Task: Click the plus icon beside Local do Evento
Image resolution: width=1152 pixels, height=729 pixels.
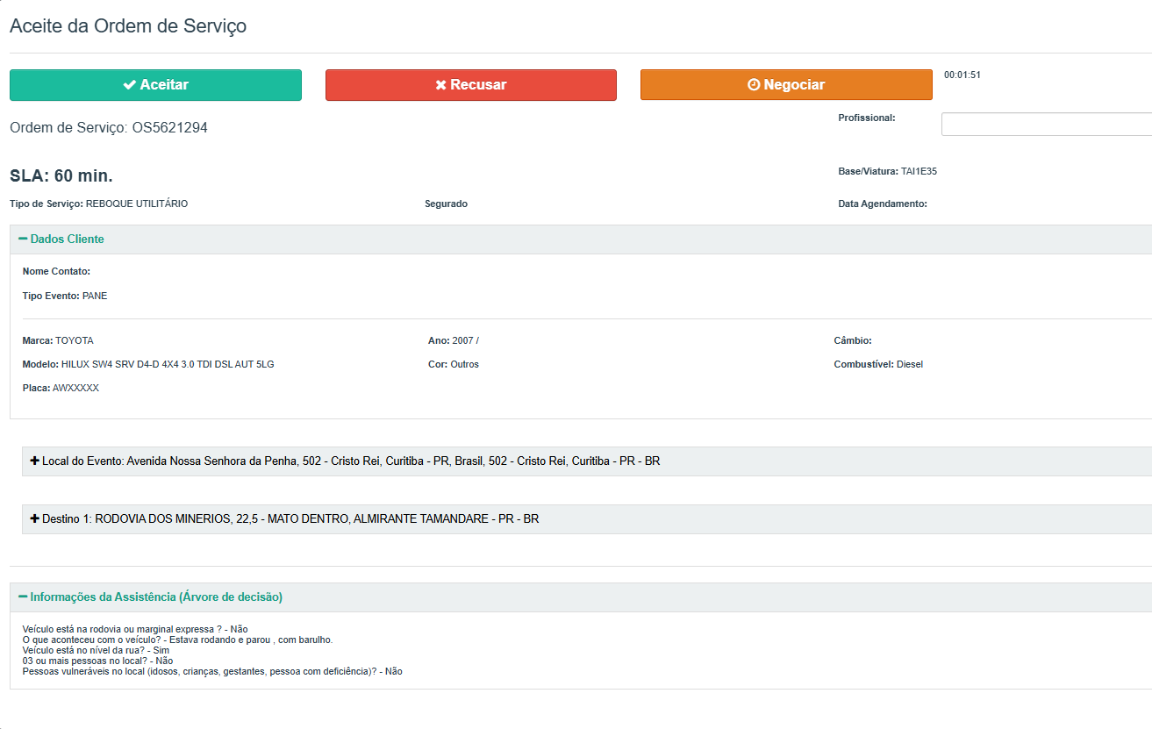Action: coord(35,461)
